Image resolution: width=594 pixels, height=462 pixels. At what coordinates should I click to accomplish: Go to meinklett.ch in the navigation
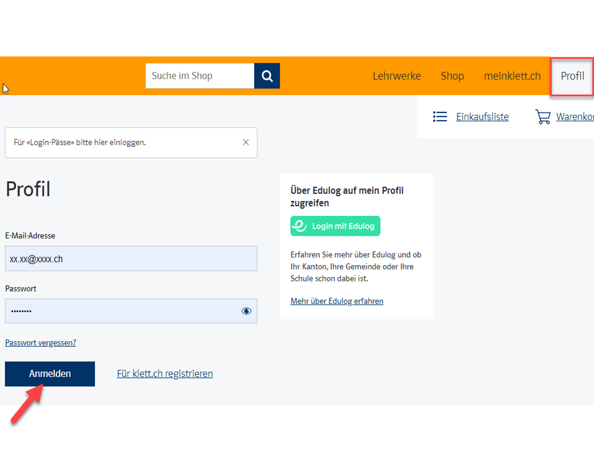[512, 76]
